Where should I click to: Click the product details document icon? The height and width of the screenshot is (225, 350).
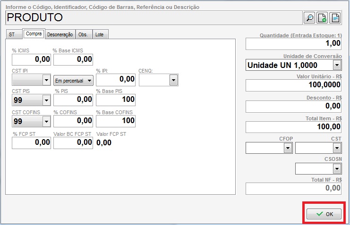pyautogui.click(x=335, y=18)
